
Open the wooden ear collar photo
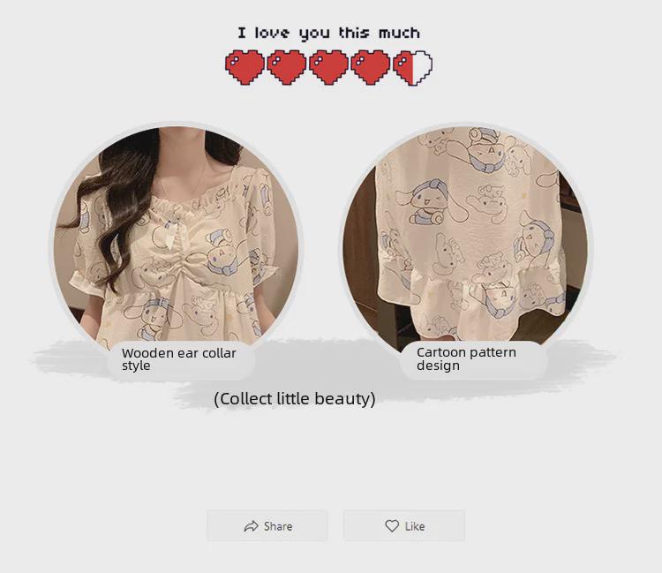(176, 238)
